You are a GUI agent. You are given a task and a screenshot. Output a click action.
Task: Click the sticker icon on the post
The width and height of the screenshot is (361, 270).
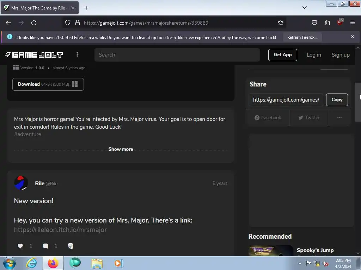click(71, 246)
